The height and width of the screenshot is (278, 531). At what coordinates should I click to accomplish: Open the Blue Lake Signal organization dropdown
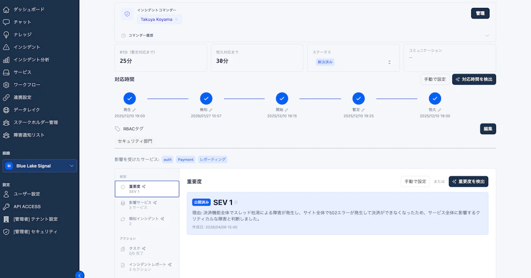point(40,166)
